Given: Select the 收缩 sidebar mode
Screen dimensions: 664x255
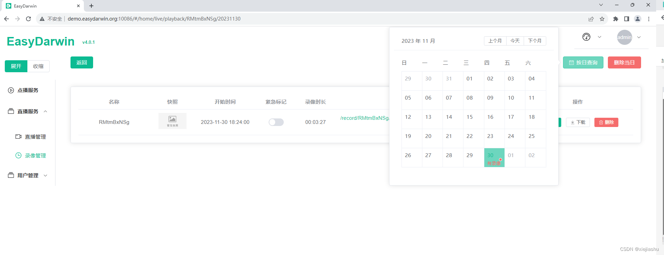Looking at the screenshot, I should tap(38, 66).
